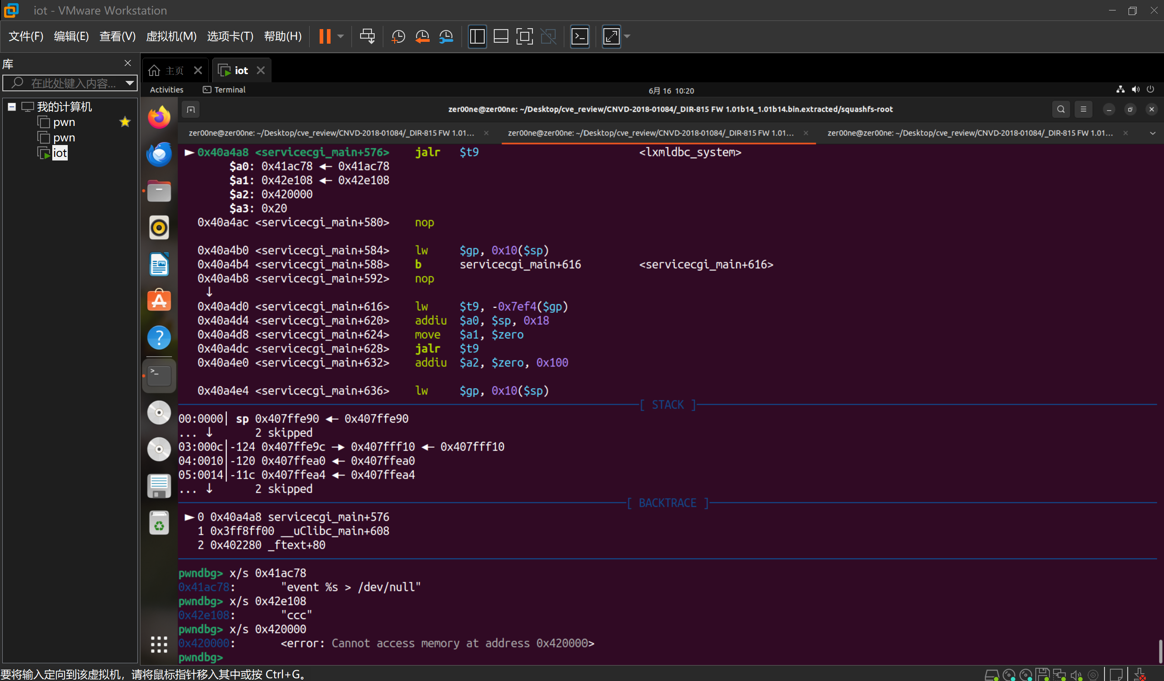Image resolution: width=1164 pixels, height=681 pixels.
Task: Open the first optical disc in dock
Action: [159, 413]
